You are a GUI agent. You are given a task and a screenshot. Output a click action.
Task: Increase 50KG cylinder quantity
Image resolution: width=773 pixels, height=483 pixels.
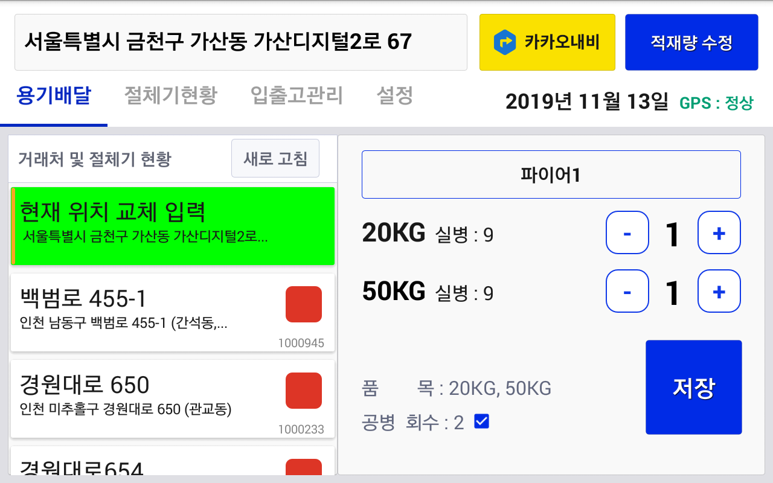click(x=719, y=291)
